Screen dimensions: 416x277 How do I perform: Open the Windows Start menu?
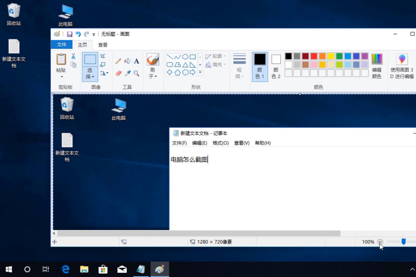point(9,269)
